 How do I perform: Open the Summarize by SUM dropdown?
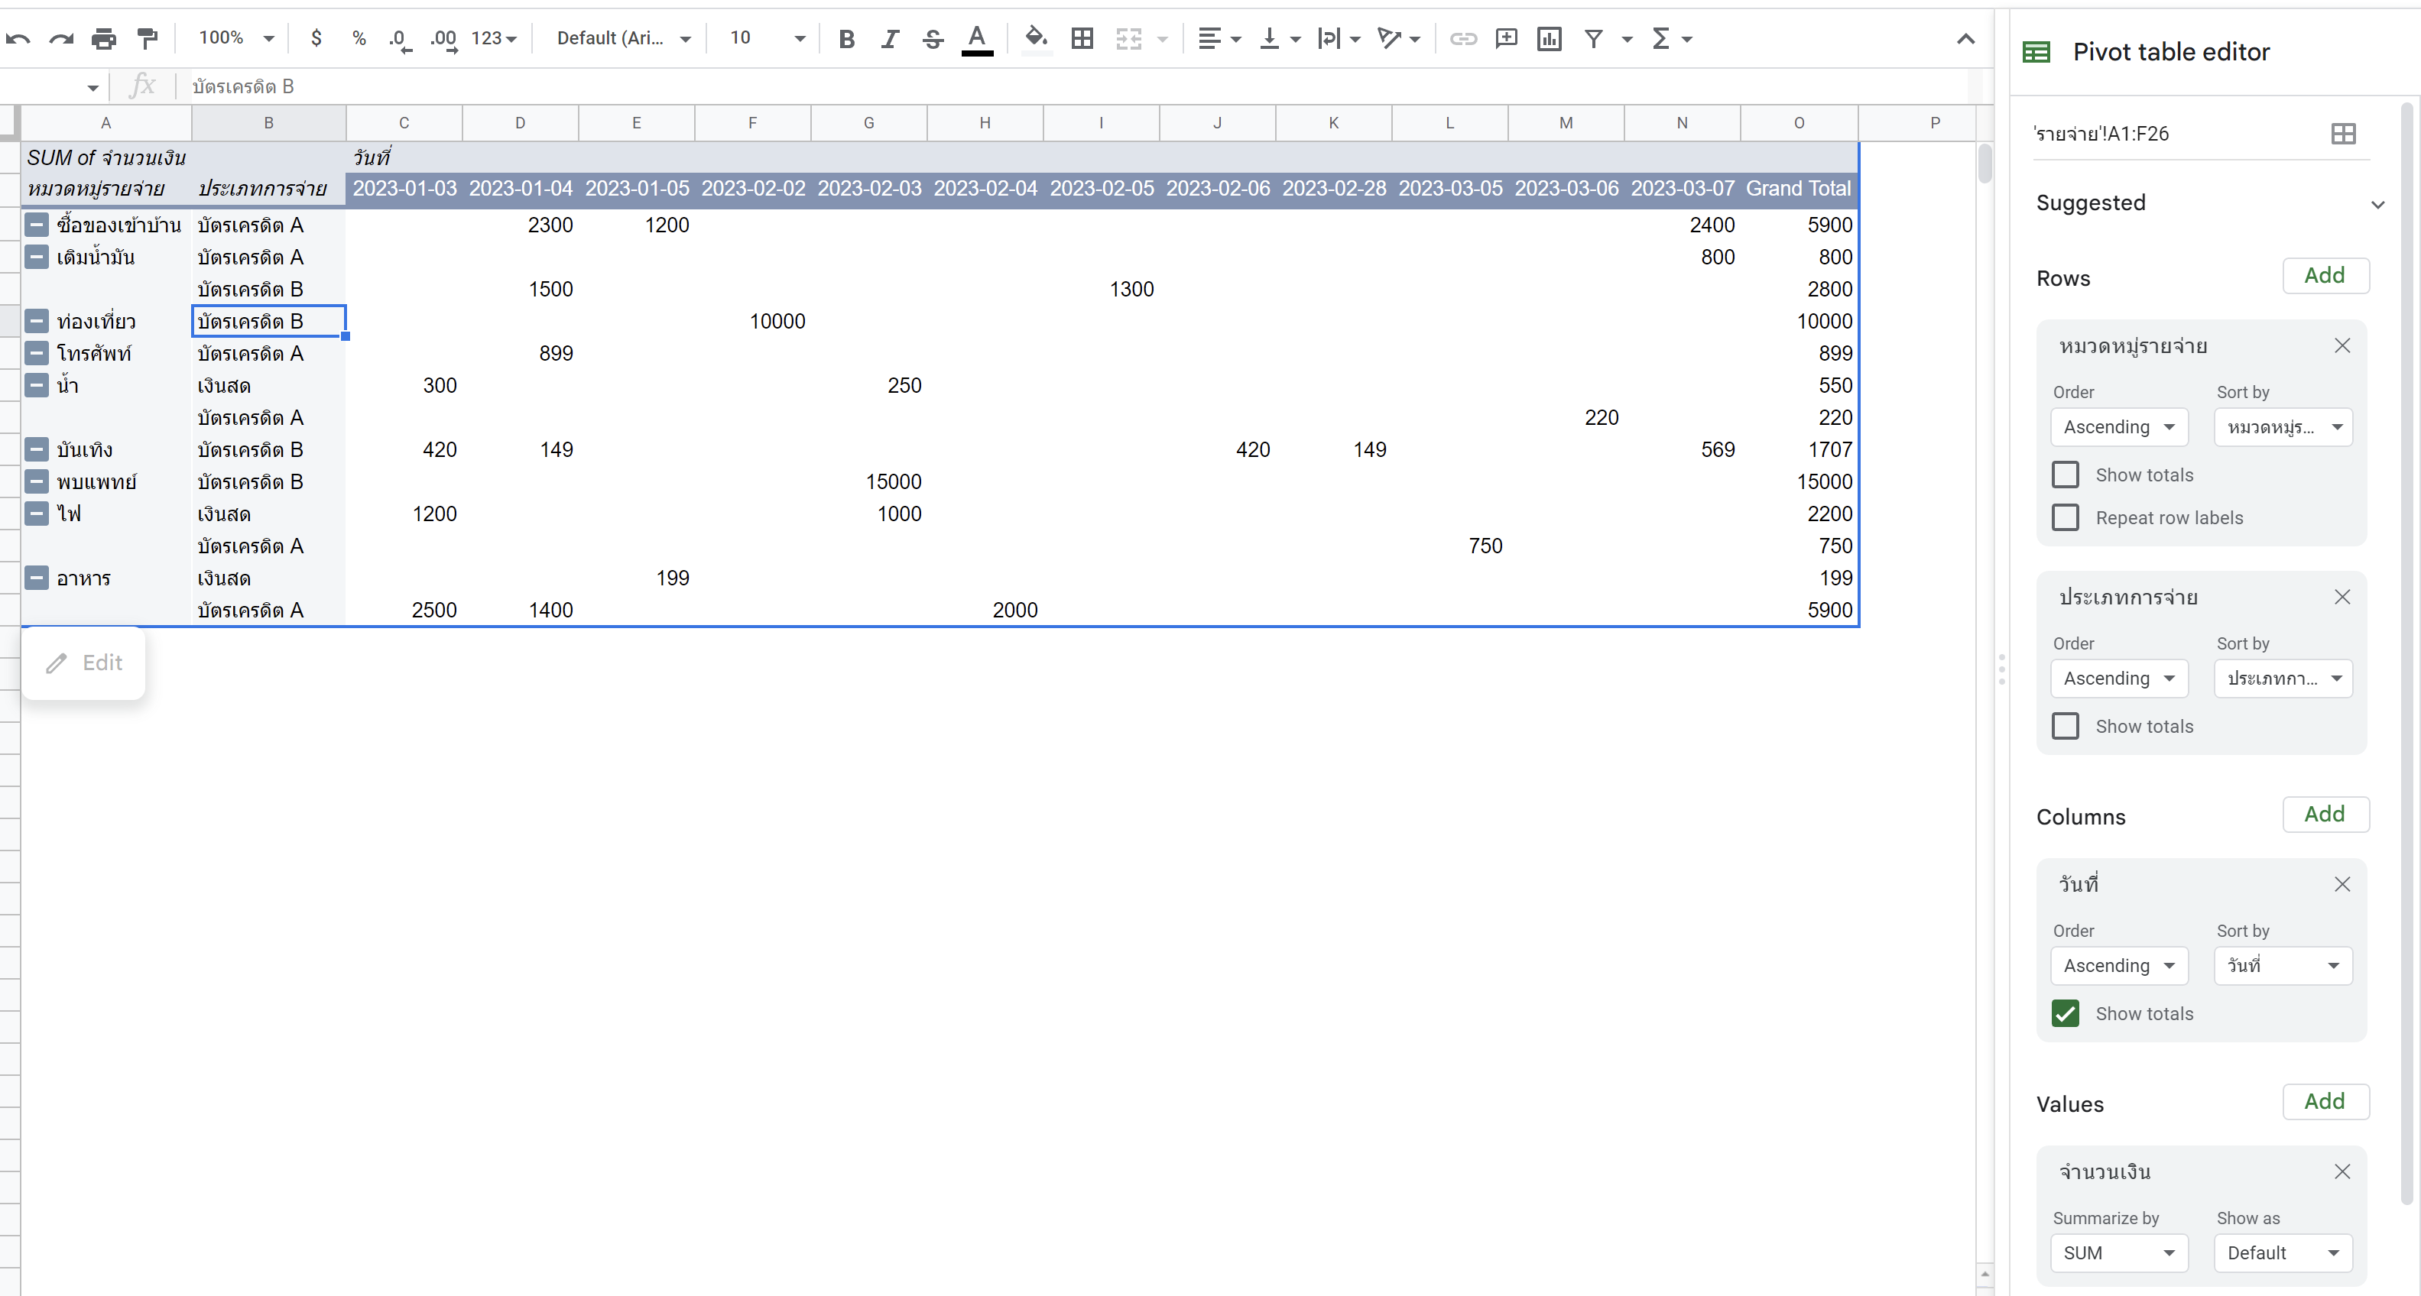[x=2118, y=1252]
